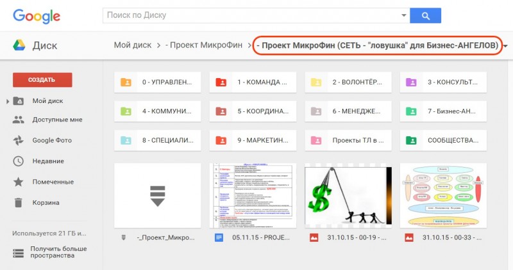Select the red 1 - КОМАНДА folder icon
The width and height of the screenshot is (513, 270).
tap(221, 82)
